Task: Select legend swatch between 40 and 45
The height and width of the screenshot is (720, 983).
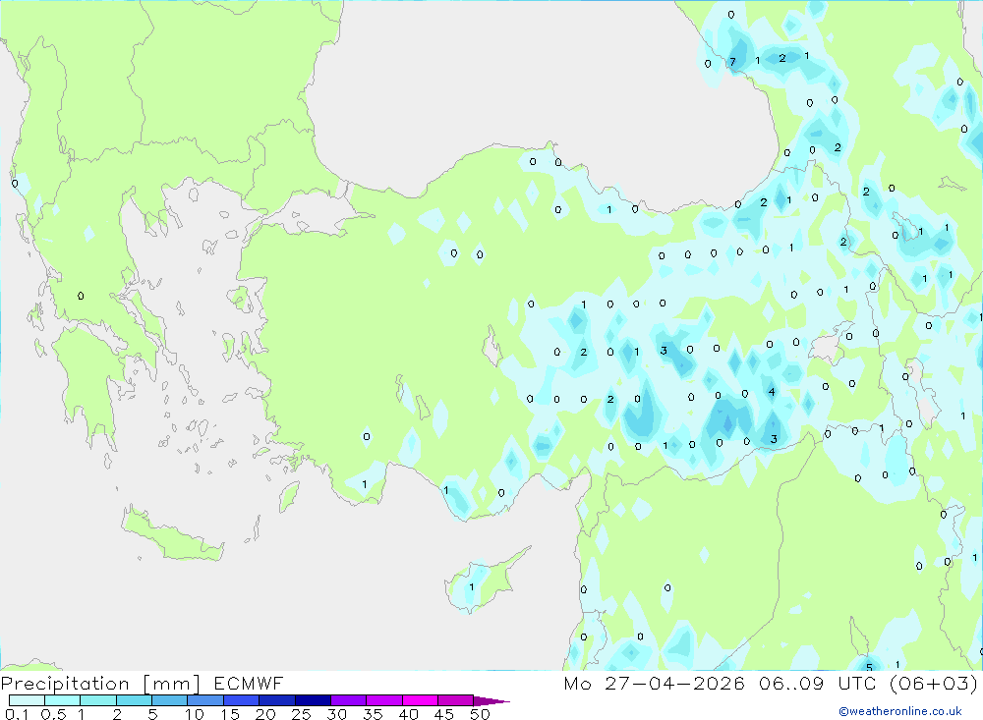Action: click(420, 700)
